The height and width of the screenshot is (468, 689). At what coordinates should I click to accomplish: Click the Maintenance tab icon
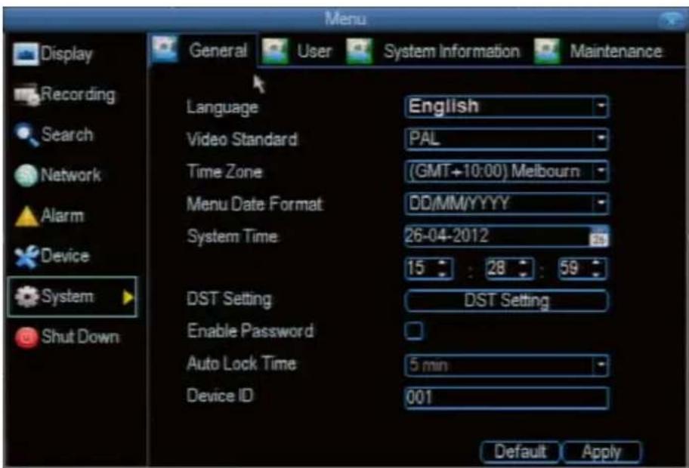pyautogui.click(x=547, y=51)
